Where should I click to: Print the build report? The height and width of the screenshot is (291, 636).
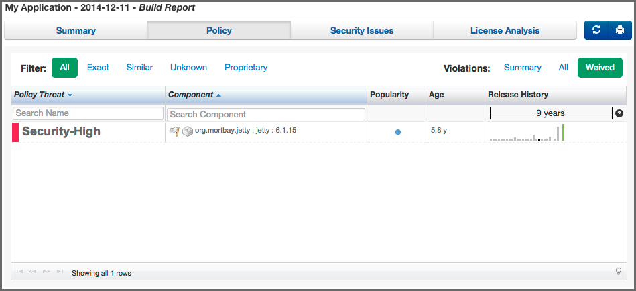coord(620,30)
